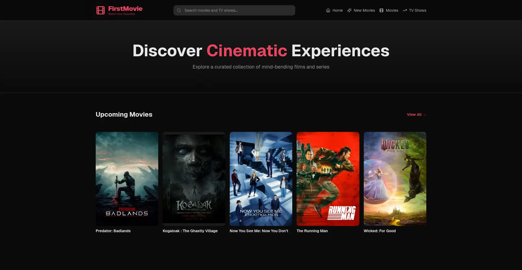The height and width of the screenshot is (270, 522).
Task: Click the trending arrow icon beside TV Shows
Action: (405, 10)
